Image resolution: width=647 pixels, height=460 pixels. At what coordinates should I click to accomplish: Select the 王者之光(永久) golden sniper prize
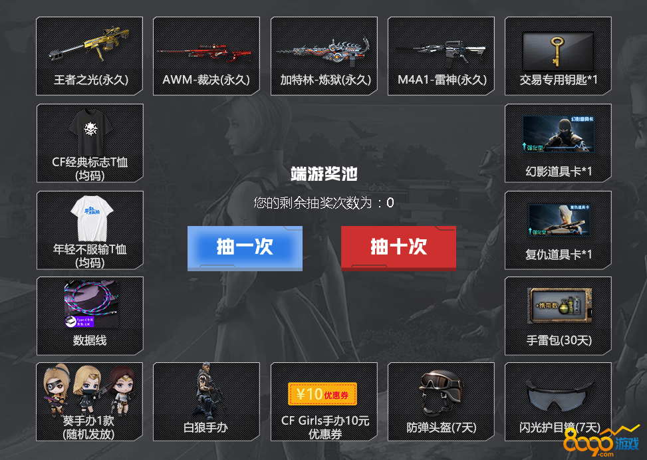point(90,56)
